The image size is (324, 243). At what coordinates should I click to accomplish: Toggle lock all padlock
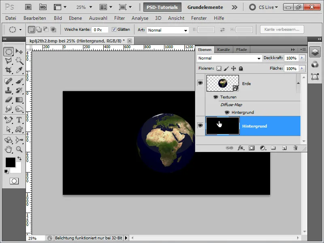point(241,68)
